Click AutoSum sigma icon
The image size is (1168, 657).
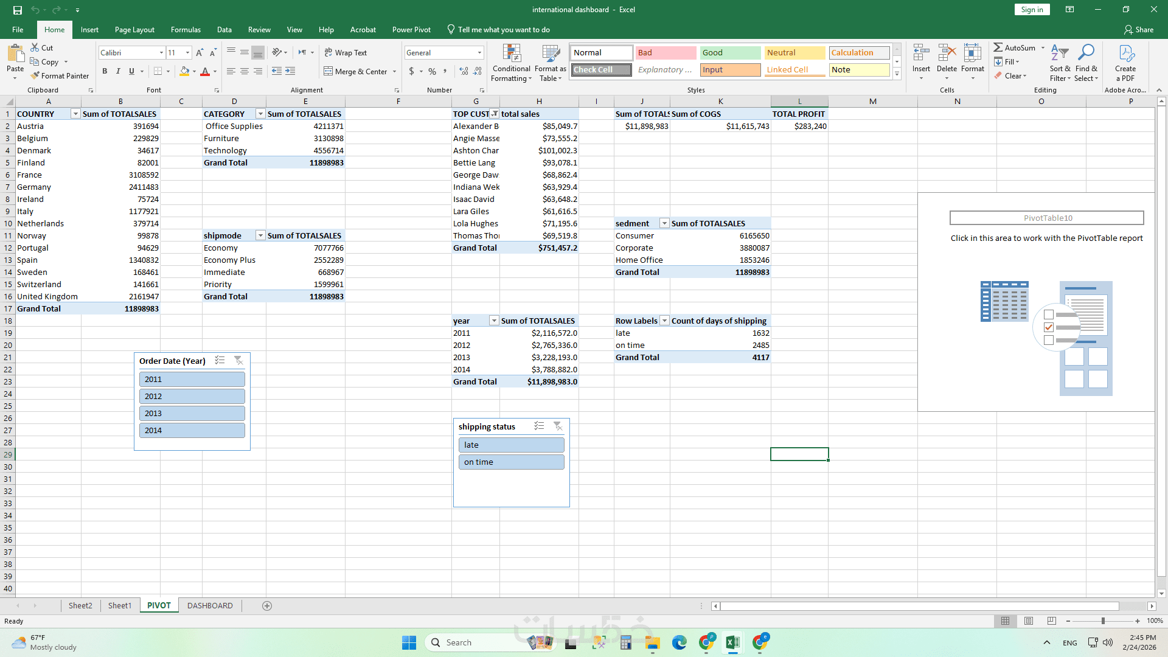998,47
